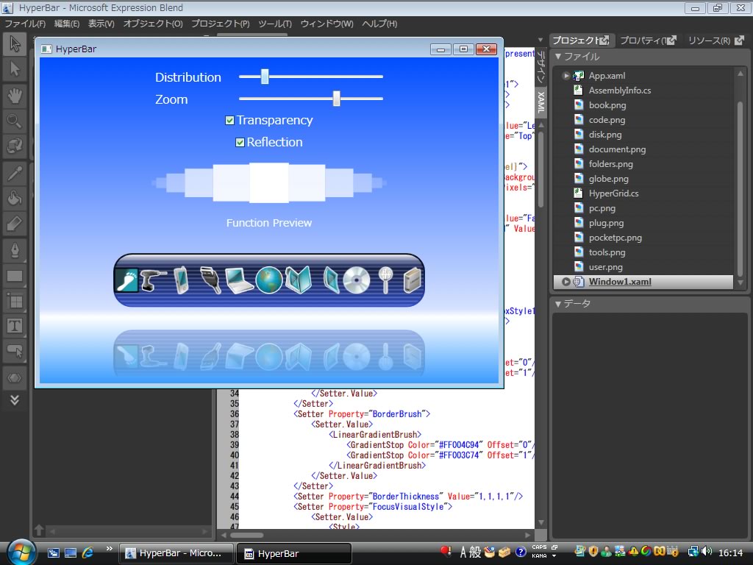Expand the App.xaml tree node
753x565 pixels.
(x=565, y=76)
